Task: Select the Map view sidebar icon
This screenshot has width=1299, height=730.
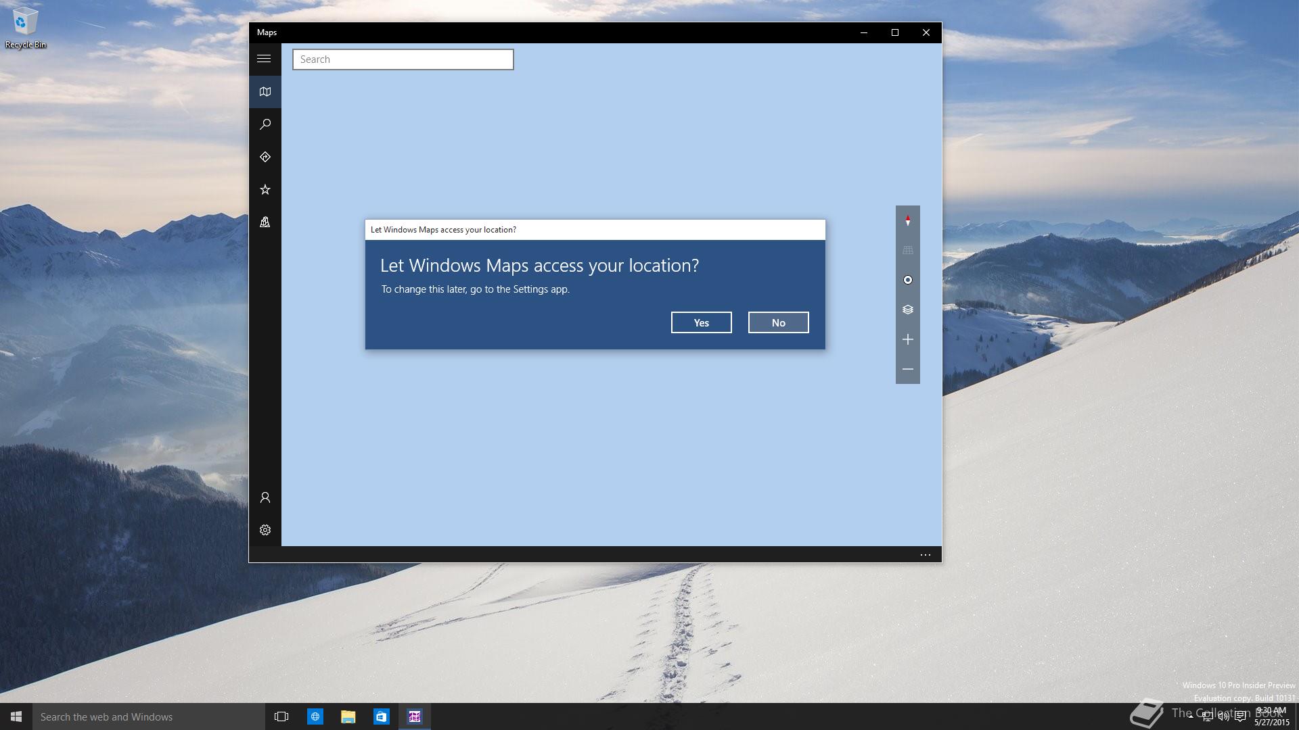Action: coord(265,92)
